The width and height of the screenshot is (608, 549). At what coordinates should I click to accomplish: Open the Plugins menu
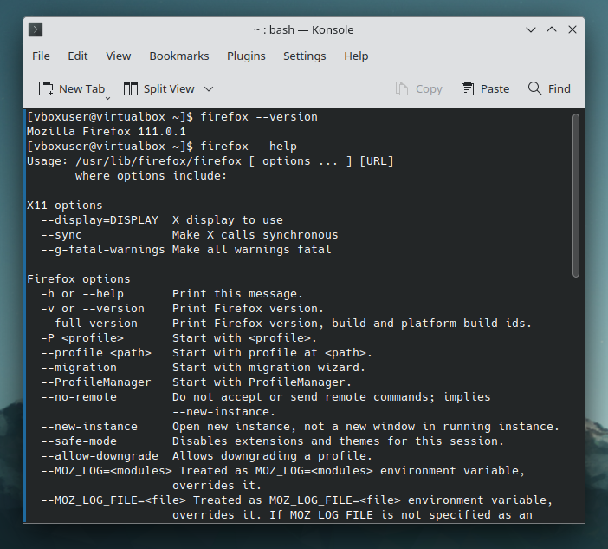246,56
